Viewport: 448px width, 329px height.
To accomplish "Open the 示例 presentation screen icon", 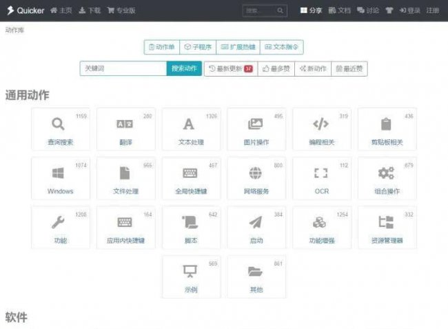I will [x=190, y=271].
